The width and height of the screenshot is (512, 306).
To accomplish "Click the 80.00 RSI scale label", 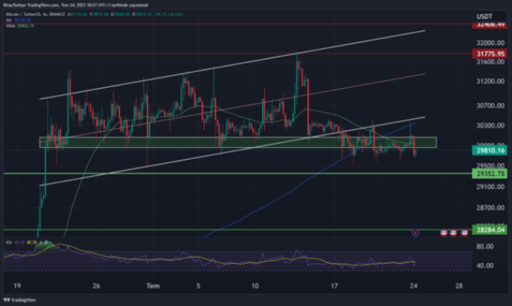I will [x=485, y=246].
